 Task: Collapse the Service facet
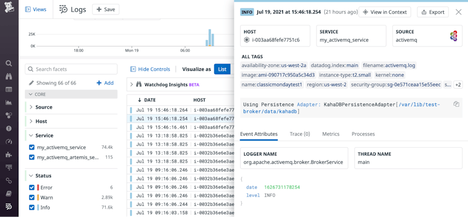(x=31, y=136)
